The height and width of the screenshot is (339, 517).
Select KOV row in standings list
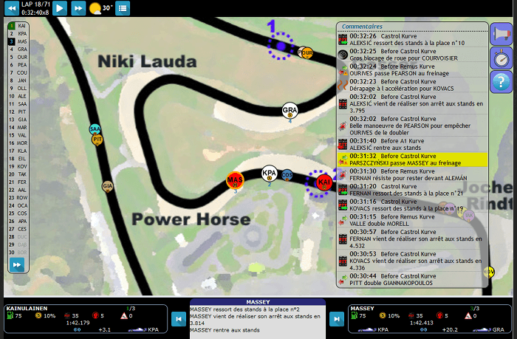(18, 166)
